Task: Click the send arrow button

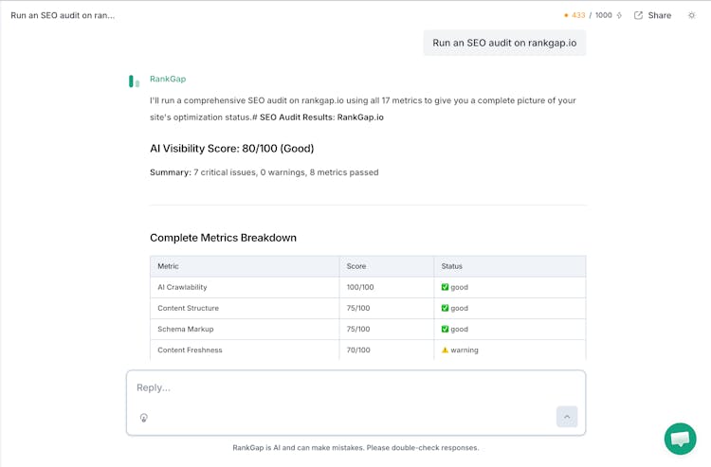Action: coord(567,417)
